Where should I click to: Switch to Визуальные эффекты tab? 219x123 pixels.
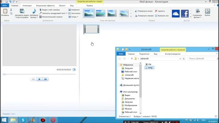click(46, 5)
